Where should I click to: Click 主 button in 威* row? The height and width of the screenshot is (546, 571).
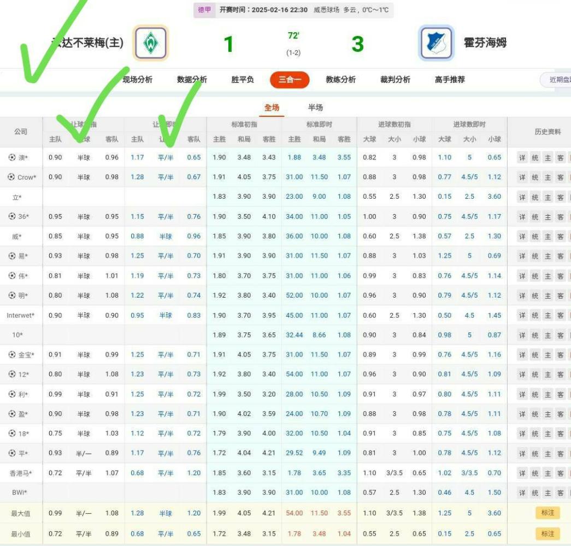tap(548, 236)
